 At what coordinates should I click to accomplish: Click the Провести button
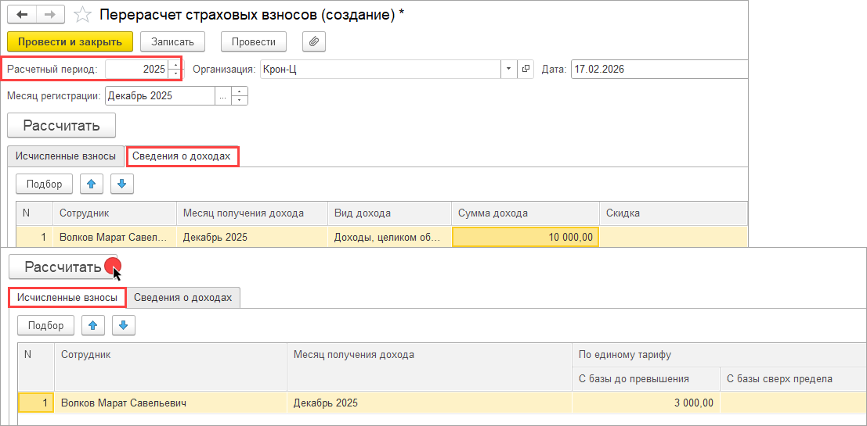point(254,41)
